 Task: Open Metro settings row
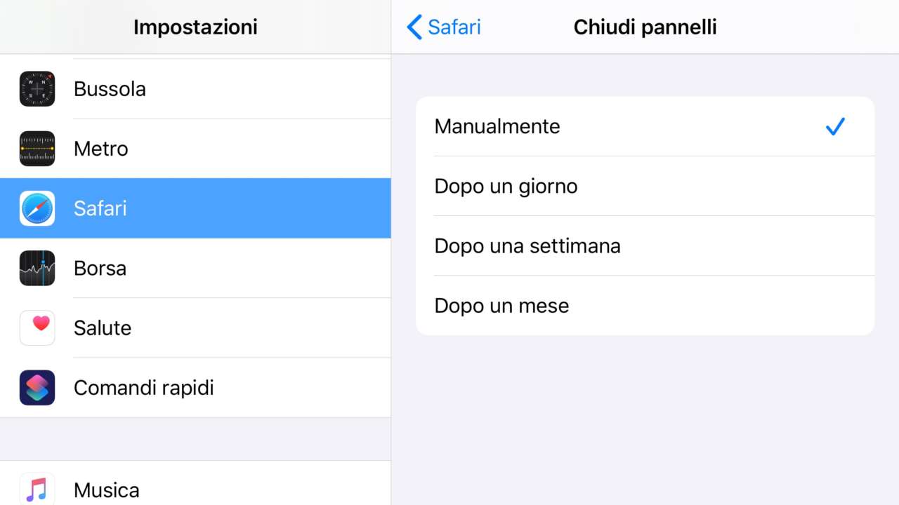[x=101, y=149]
